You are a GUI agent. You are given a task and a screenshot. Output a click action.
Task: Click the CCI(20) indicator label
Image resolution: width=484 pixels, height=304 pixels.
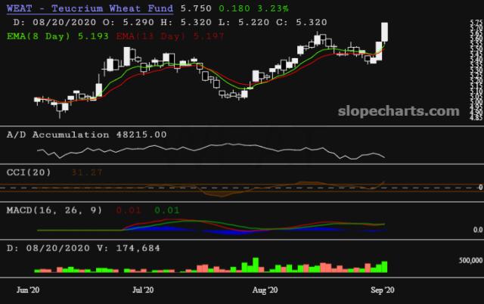[x=29, y=172]
